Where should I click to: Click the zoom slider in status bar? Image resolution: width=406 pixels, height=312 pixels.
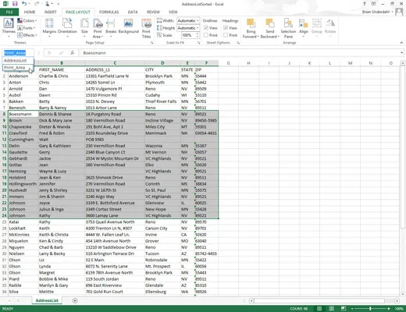click(370, 309)
